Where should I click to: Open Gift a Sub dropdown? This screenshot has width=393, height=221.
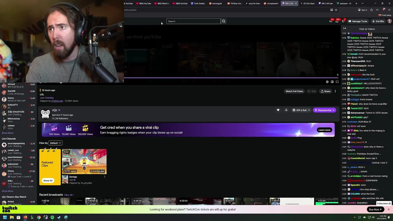click(301, 110)
